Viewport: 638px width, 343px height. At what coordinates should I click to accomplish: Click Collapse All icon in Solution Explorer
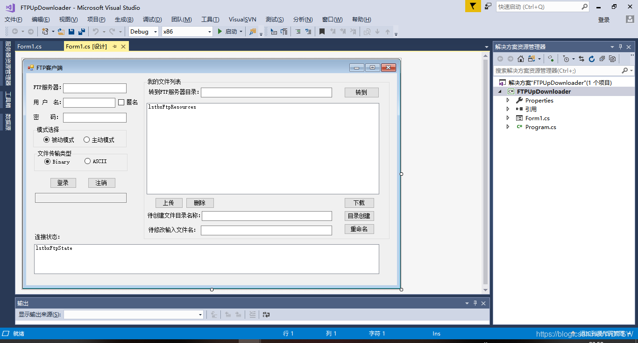(602, 59)
